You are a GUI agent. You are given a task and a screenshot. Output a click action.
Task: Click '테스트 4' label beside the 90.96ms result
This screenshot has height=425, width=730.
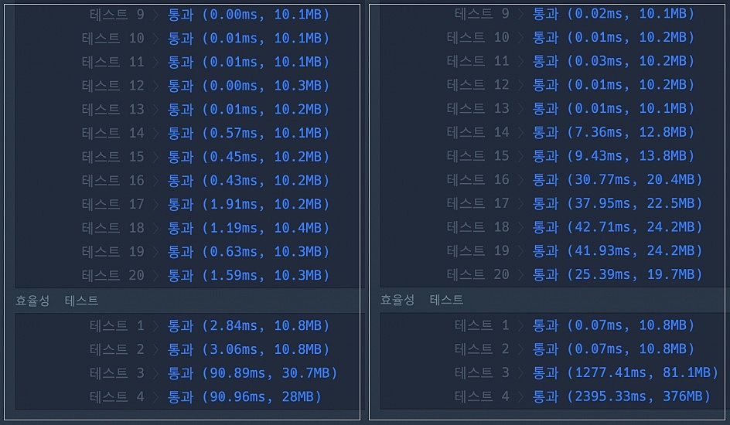[117, 396]
